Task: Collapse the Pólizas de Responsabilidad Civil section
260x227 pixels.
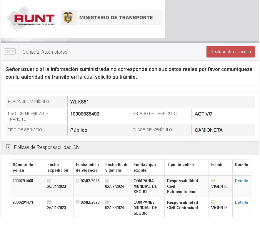Action: (48, 147)
